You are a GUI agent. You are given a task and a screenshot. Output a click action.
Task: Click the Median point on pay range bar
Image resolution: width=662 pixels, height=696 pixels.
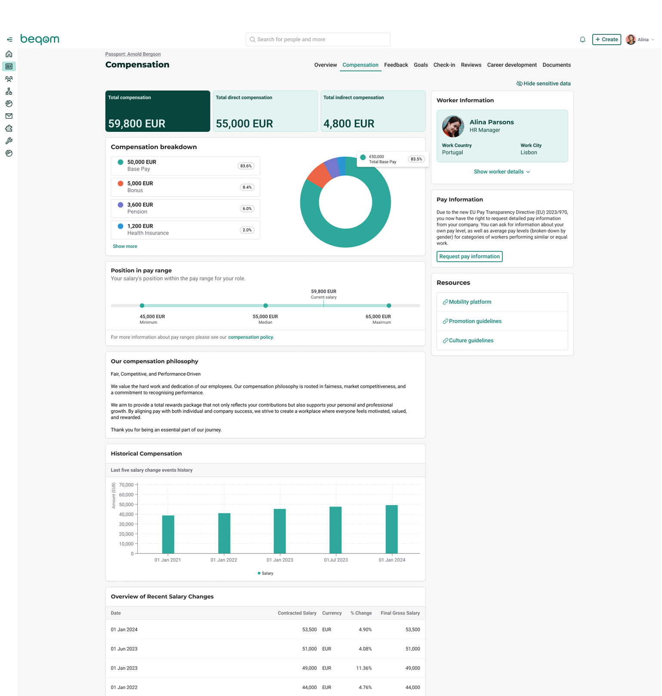[x=266, y=306]
